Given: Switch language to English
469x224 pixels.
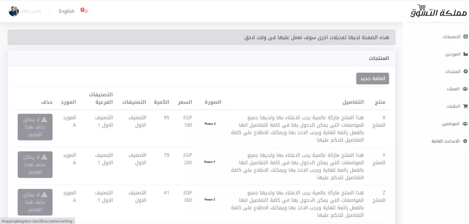Looking at the screenshot, I should point(67,11).
